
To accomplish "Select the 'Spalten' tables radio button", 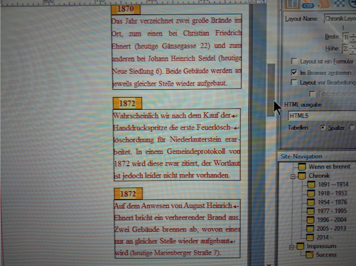I will tap(322, 128).
